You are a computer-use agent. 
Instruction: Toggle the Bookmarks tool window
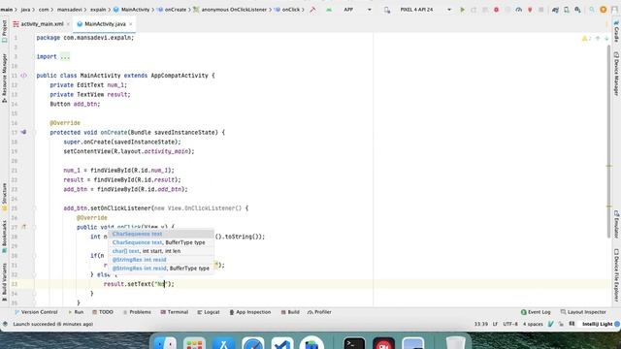click(x=4, y=237)
